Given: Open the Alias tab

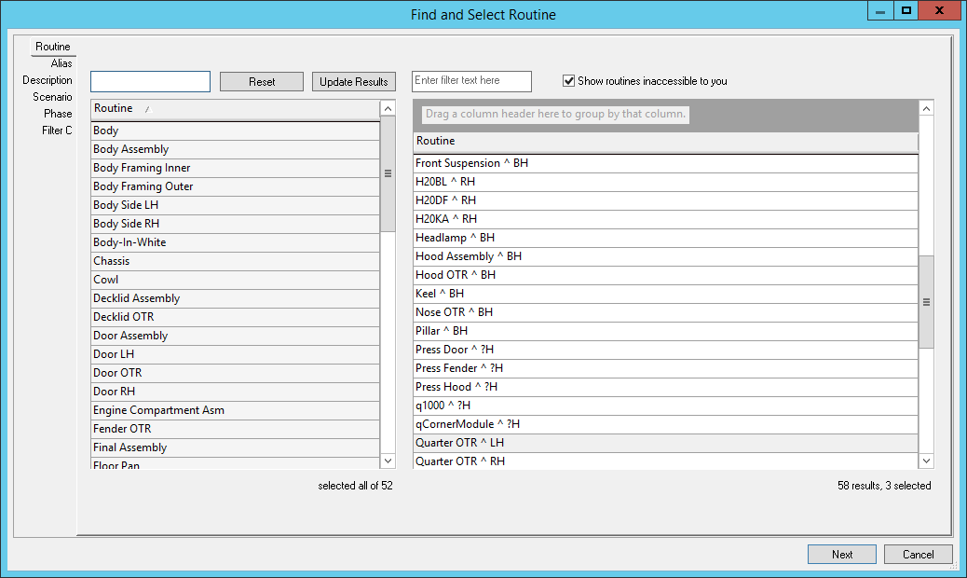Looking at the screenshot, I should click(x=61, y=63).
